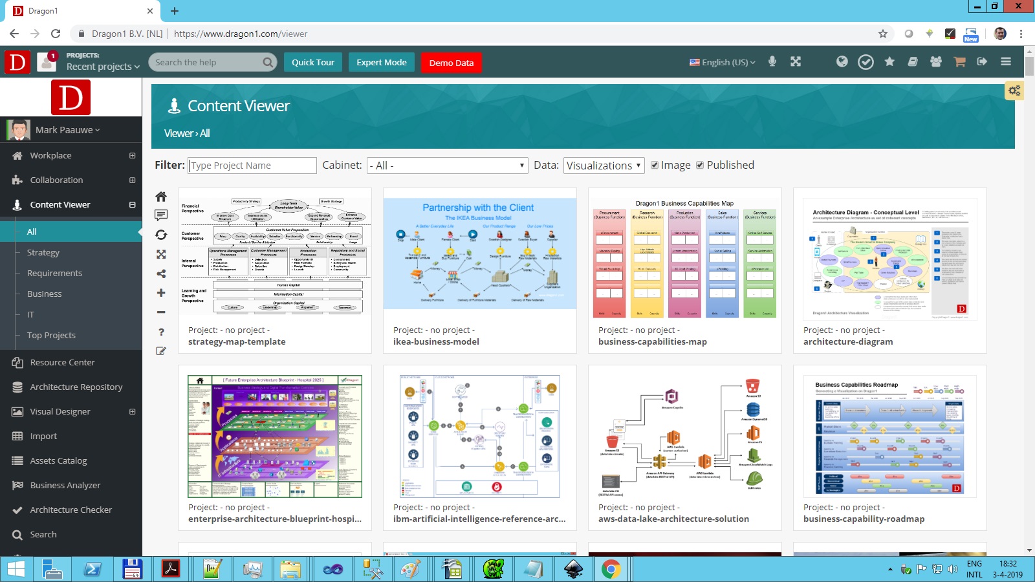Open the Data Visualizations dropdown

604,166
